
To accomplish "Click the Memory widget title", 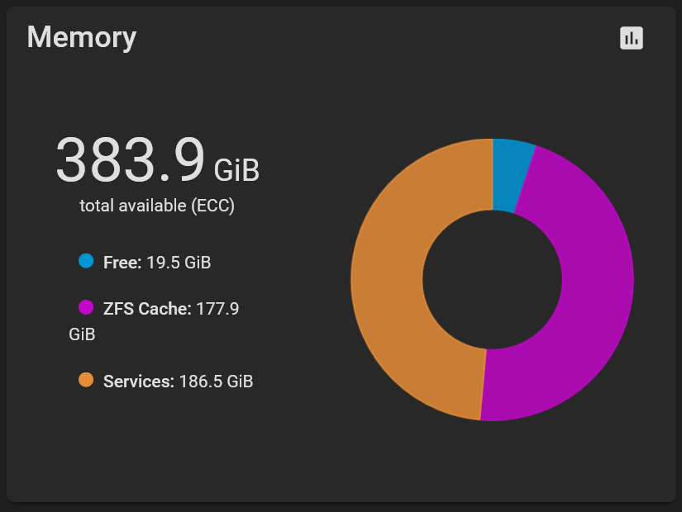I will click(82, 37).
